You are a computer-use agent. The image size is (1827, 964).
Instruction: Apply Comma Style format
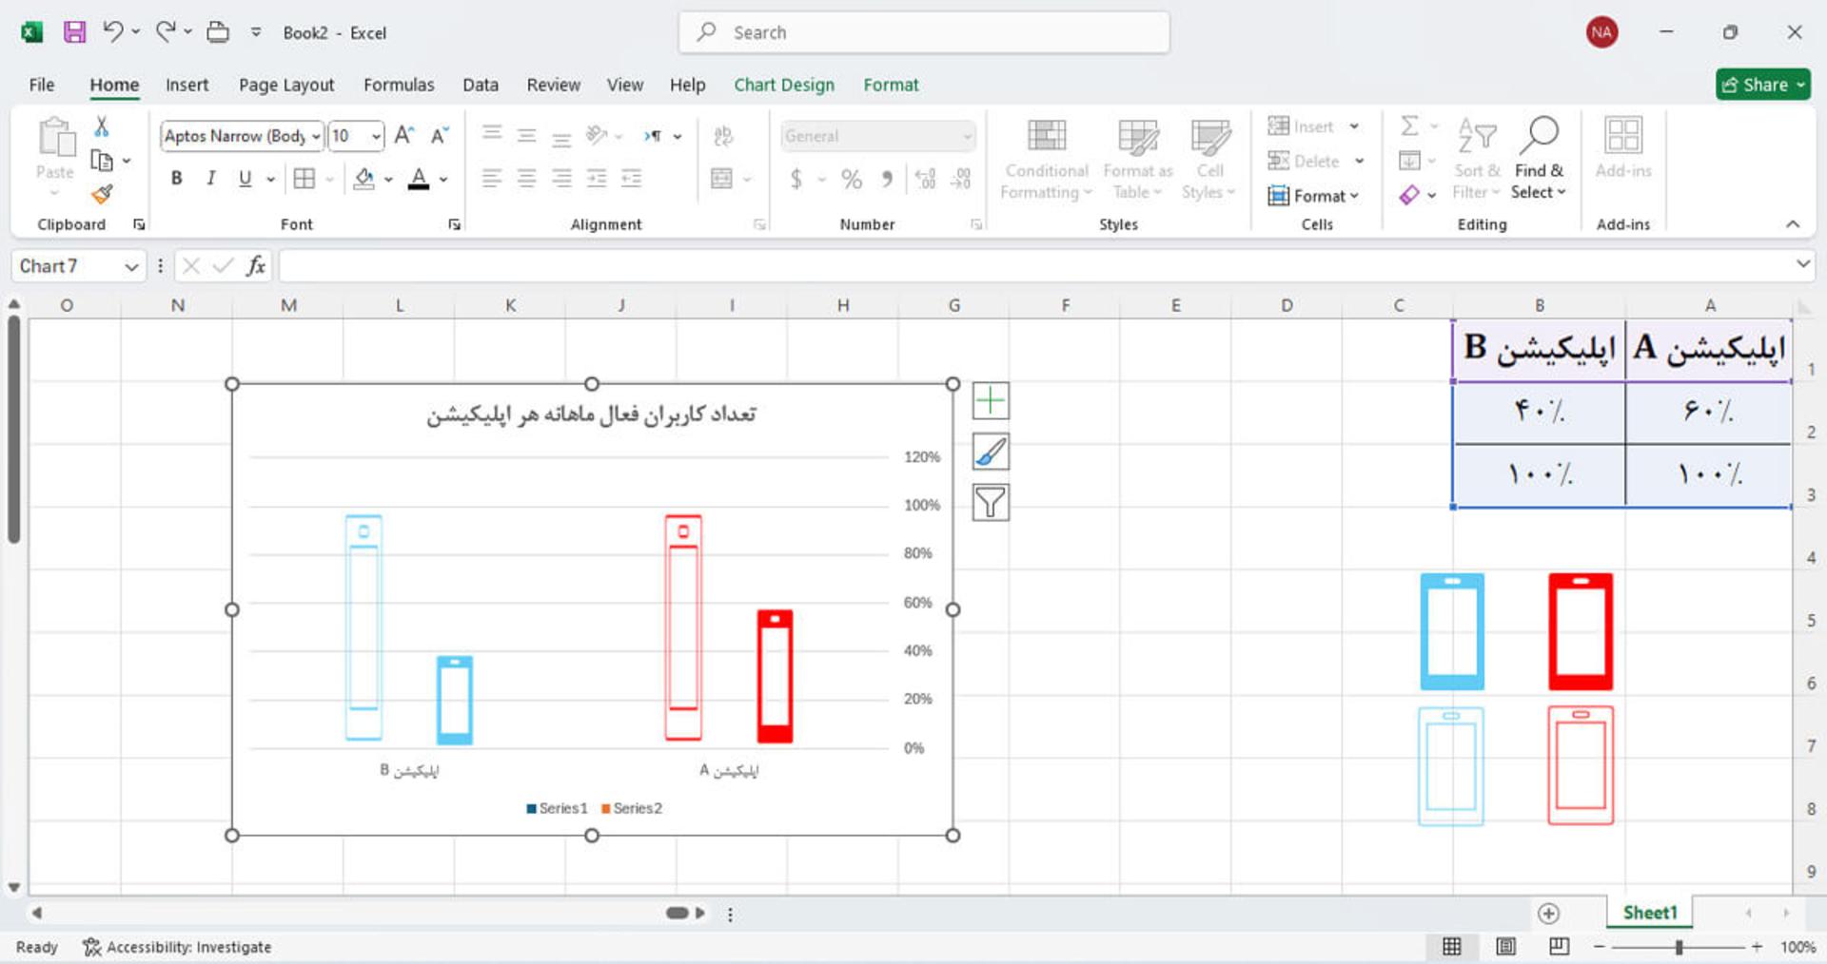[887, 179]
